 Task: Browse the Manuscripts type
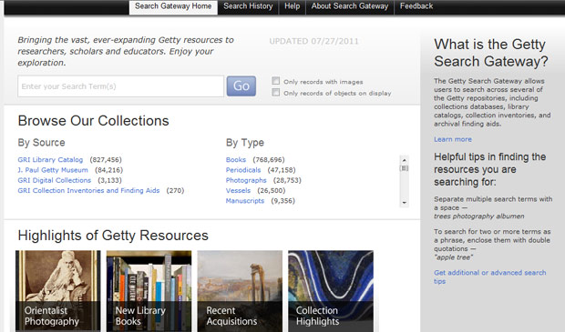245,201
